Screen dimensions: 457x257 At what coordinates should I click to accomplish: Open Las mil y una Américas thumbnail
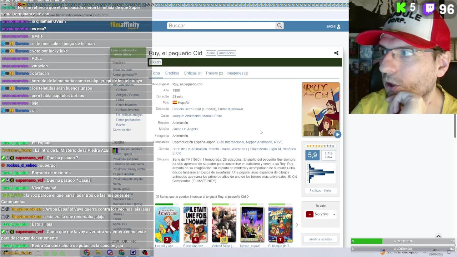(x=167, y=224)
